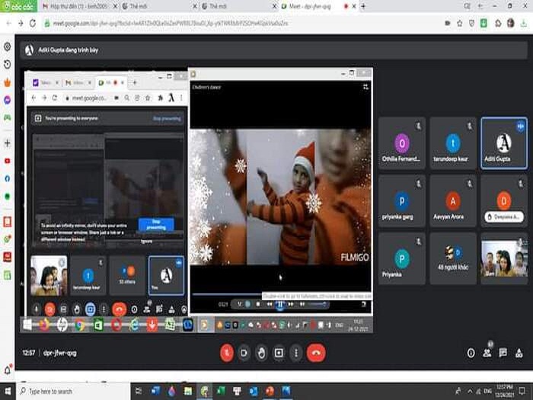Show hidden system tray icons
The height and width of the screenshot is (400, 533).
470,391
